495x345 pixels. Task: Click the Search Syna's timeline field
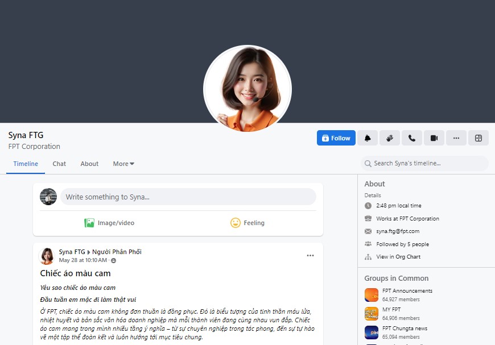[424, 163]
